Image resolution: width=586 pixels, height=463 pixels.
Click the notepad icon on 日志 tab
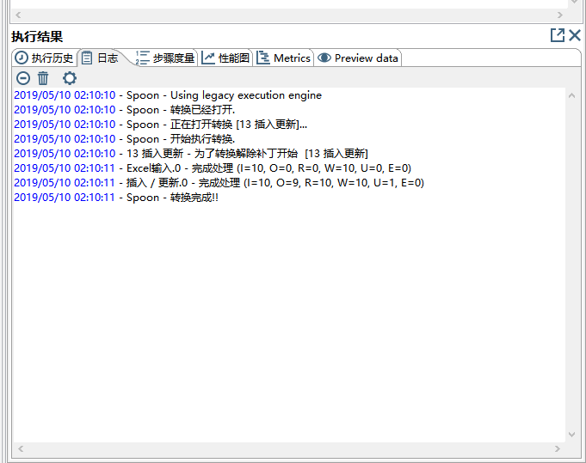click(87, 58)
